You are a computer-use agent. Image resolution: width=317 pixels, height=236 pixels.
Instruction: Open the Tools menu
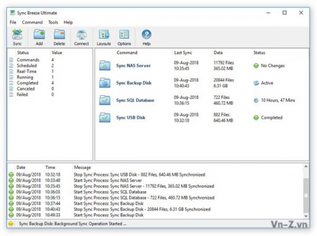click(53, 22)
